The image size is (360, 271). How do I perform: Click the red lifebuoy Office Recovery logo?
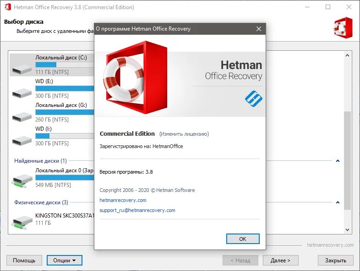(136, 77)
